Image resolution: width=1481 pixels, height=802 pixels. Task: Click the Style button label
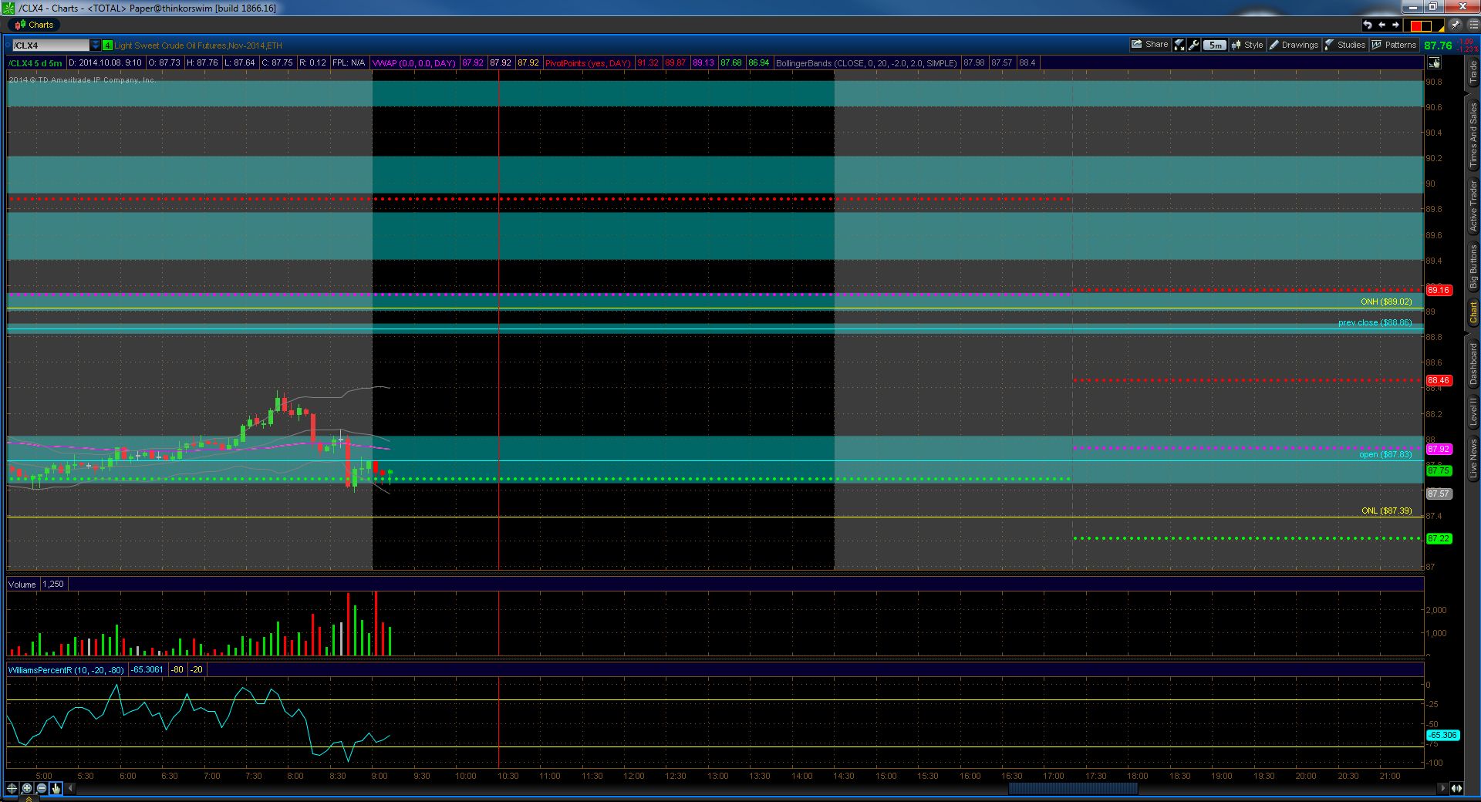coord(1253,45)
